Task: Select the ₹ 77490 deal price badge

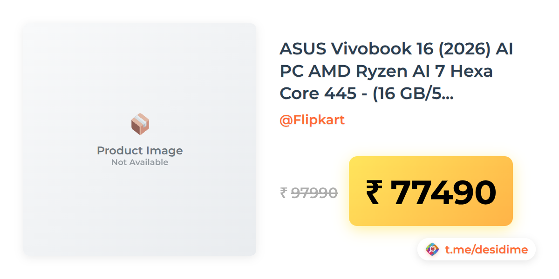Action: click(431, 191)
